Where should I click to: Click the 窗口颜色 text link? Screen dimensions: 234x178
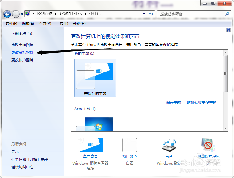point(130,157)
